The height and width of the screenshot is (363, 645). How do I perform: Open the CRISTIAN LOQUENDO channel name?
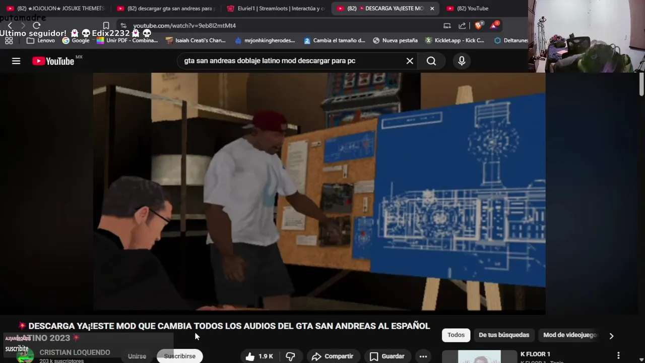(x=75, y=352)
